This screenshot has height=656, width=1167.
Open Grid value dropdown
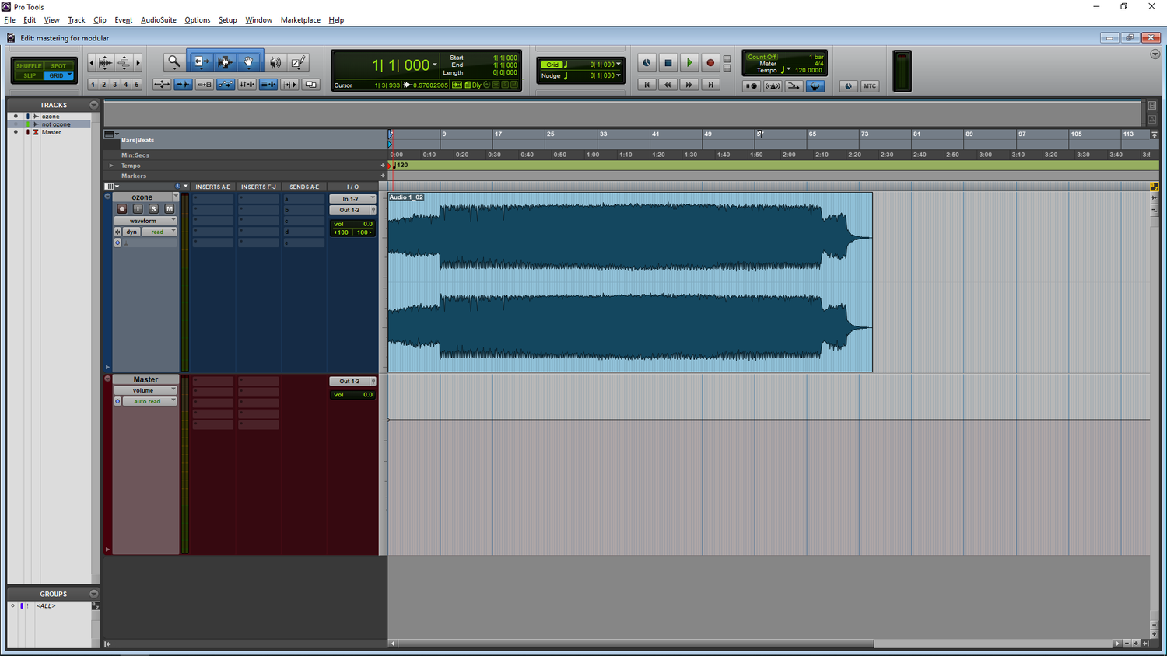coord(619,65)
